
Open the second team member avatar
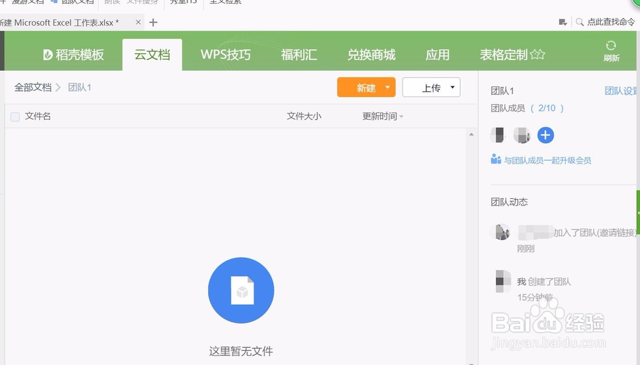tap(522, 135)
